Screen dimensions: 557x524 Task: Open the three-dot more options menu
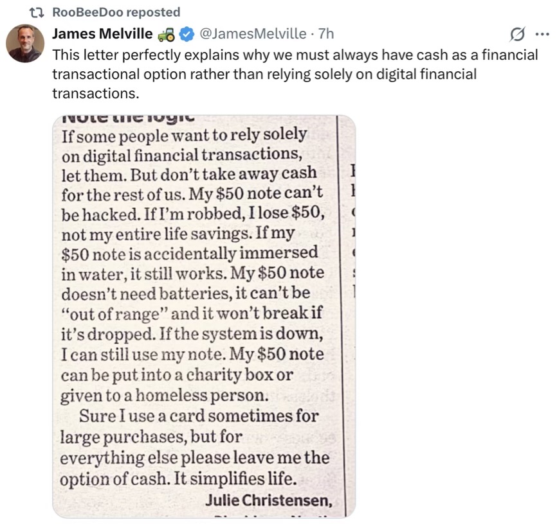coord(541,33)
